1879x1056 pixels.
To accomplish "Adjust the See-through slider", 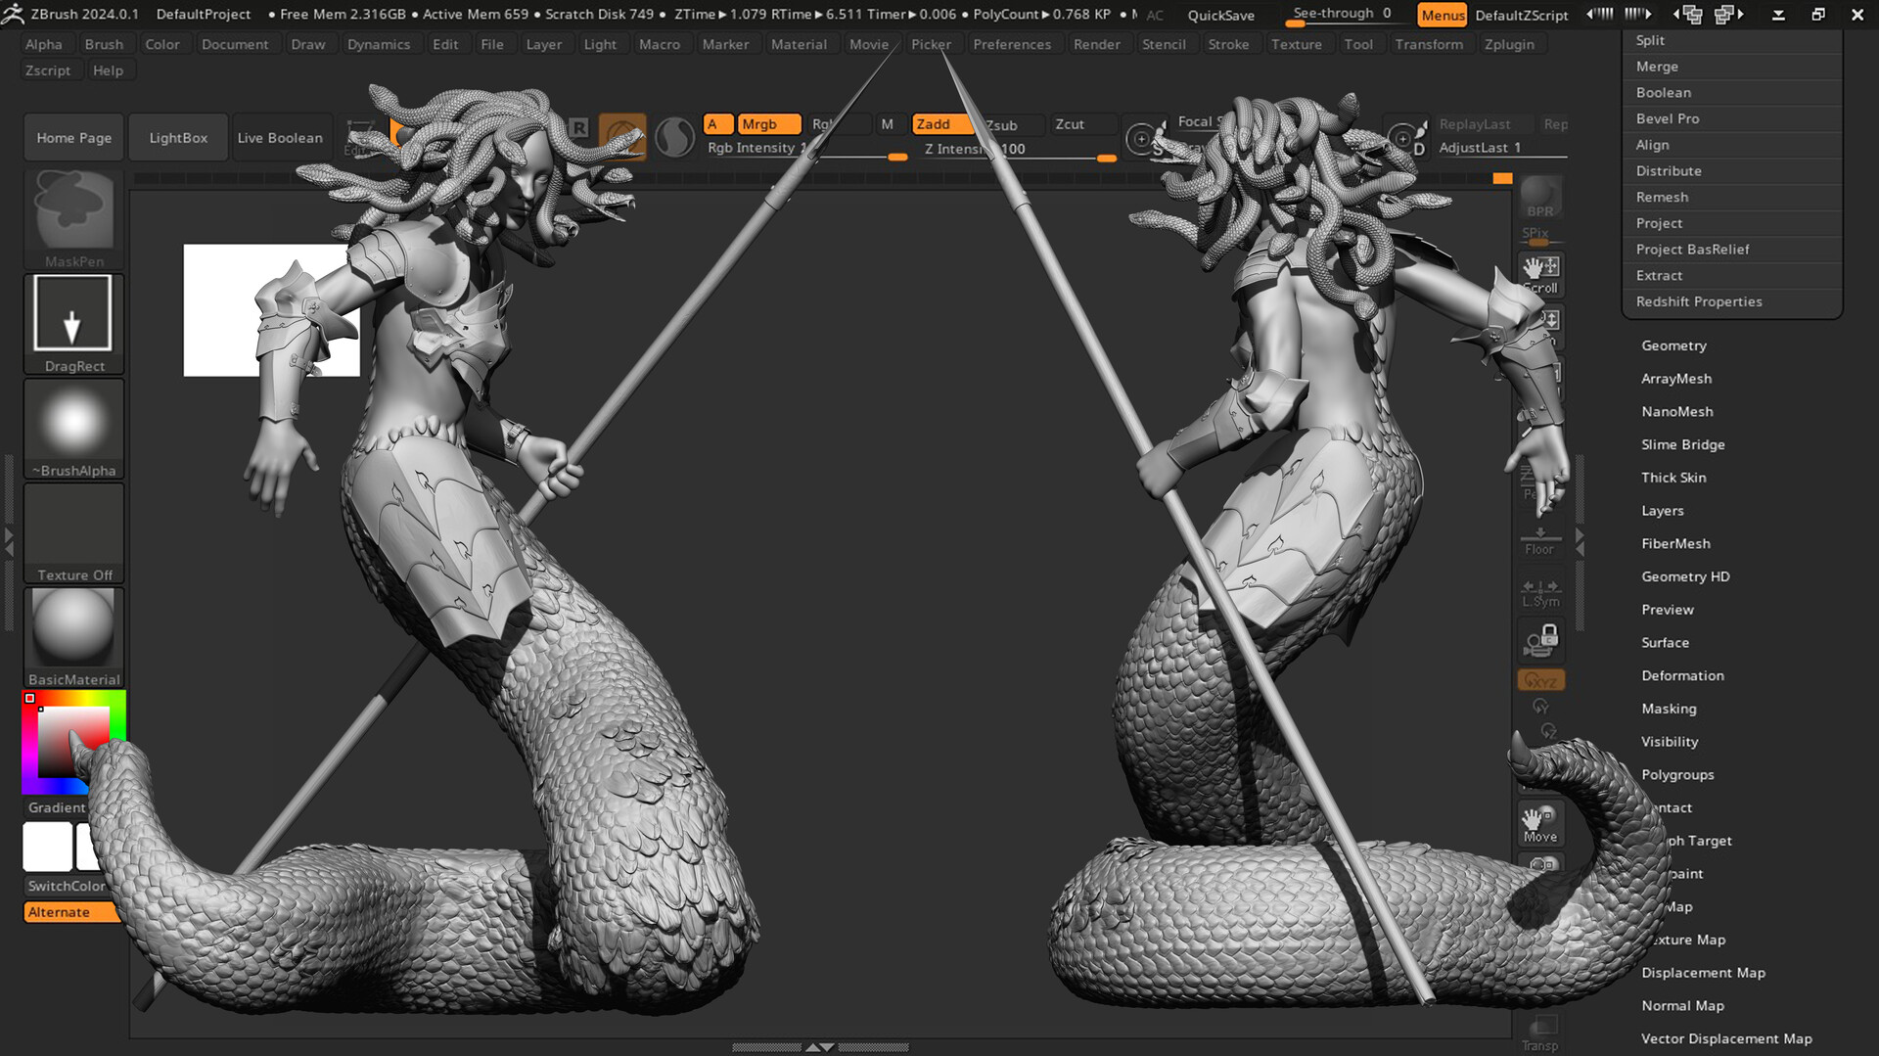I will point(1344,14).
